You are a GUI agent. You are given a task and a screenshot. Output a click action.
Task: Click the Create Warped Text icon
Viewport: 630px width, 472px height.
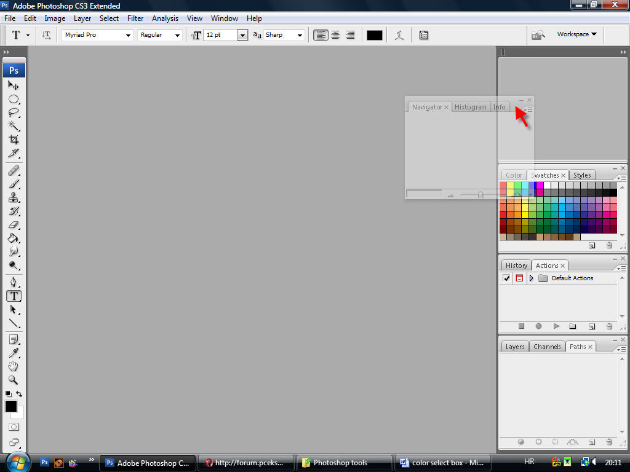tap(399, 35)
